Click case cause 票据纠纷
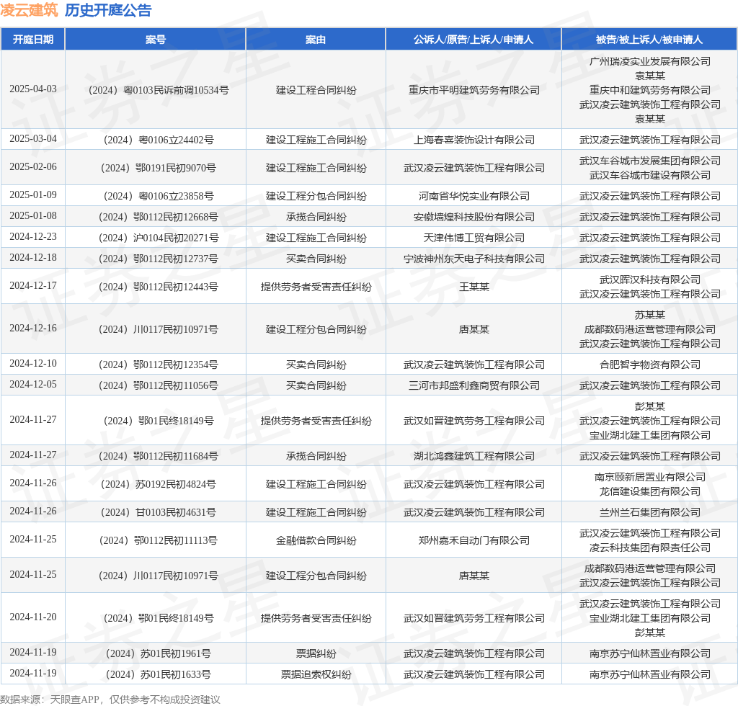738x706 pixels. (x=316, y=654)
